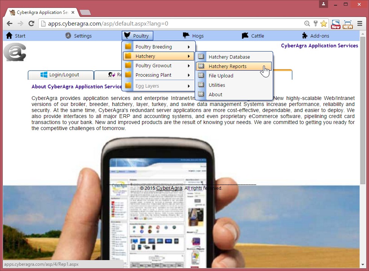369x271 pixels.
Task: Click the Cattle cow icon
Action: click(x=245, y=36)
